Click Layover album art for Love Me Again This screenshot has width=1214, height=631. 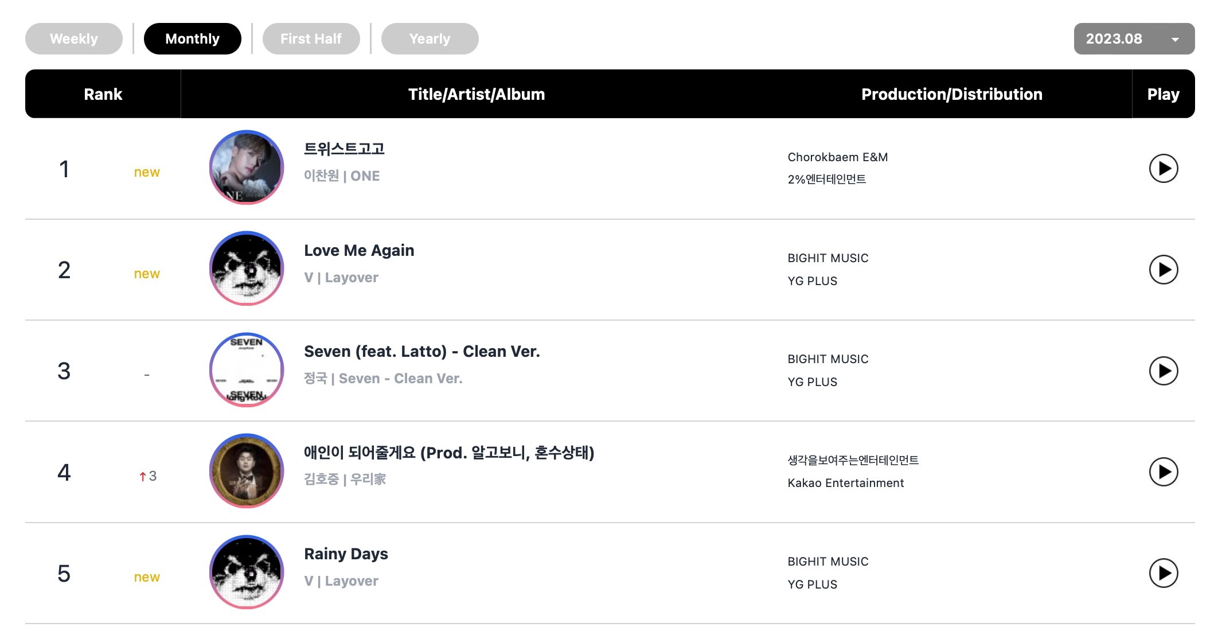point(247,268)
